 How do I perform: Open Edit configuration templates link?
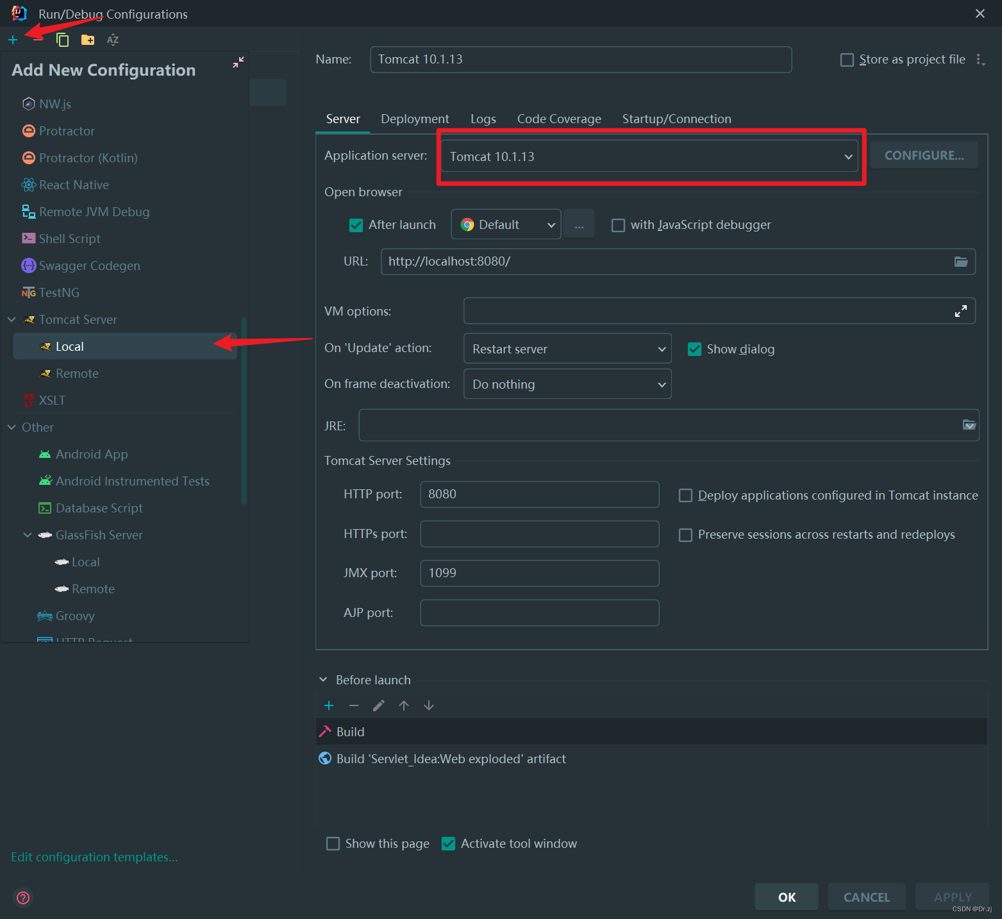pos(94,857)
